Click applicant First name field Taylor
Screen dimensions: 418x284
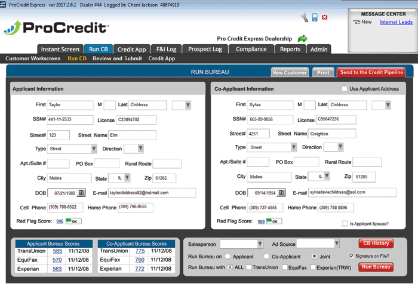(70, 105)
